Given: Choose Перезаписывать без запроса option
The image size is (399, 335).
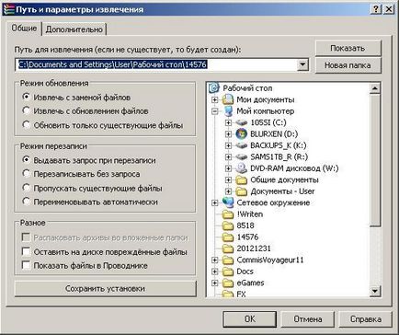Looking at the screenshot, I should tap(27, 174).
